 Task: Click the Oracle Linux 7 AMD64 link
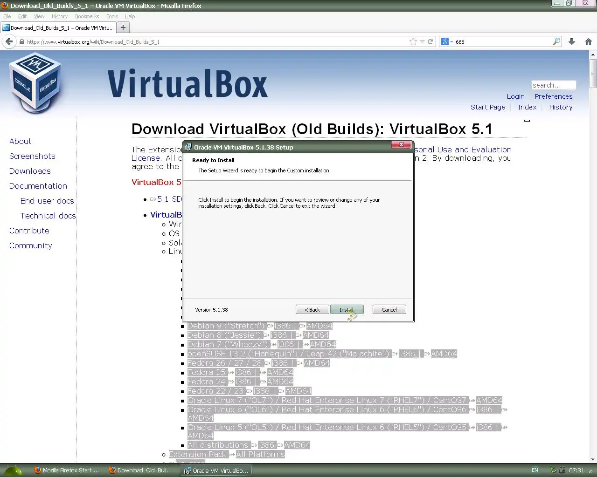(489, 400)
